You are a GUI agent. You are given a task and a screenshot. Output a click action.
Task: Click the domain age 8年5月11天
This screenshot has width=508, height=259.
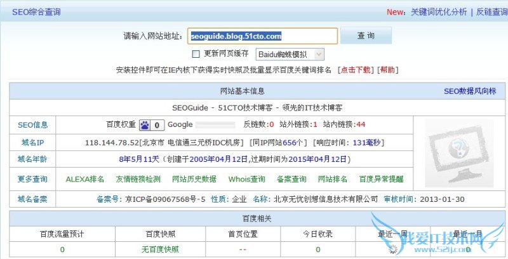pyautogui.click(x=139, y=159)
